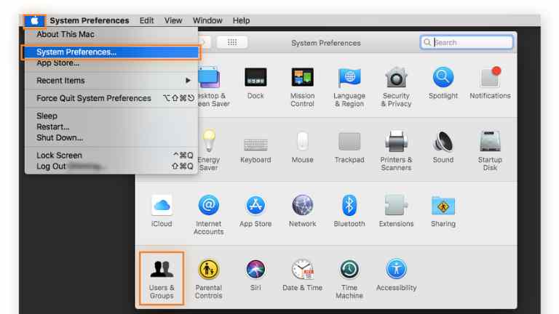Choose About This Mac

[x=111, y=34]
